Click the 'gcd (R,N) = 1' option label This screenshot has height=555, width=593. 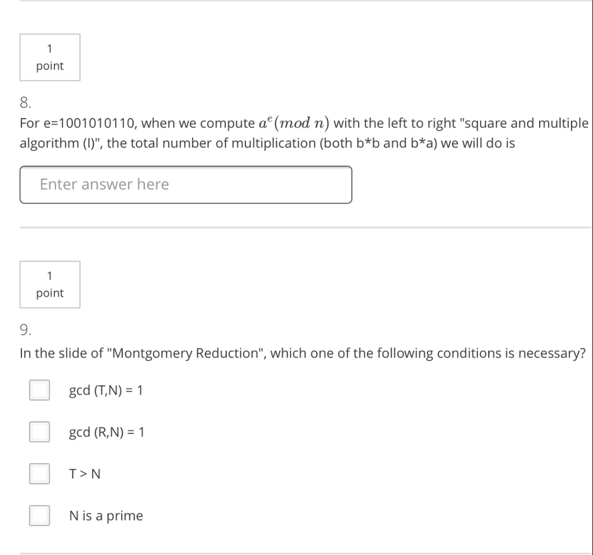(x=107, y=432)
